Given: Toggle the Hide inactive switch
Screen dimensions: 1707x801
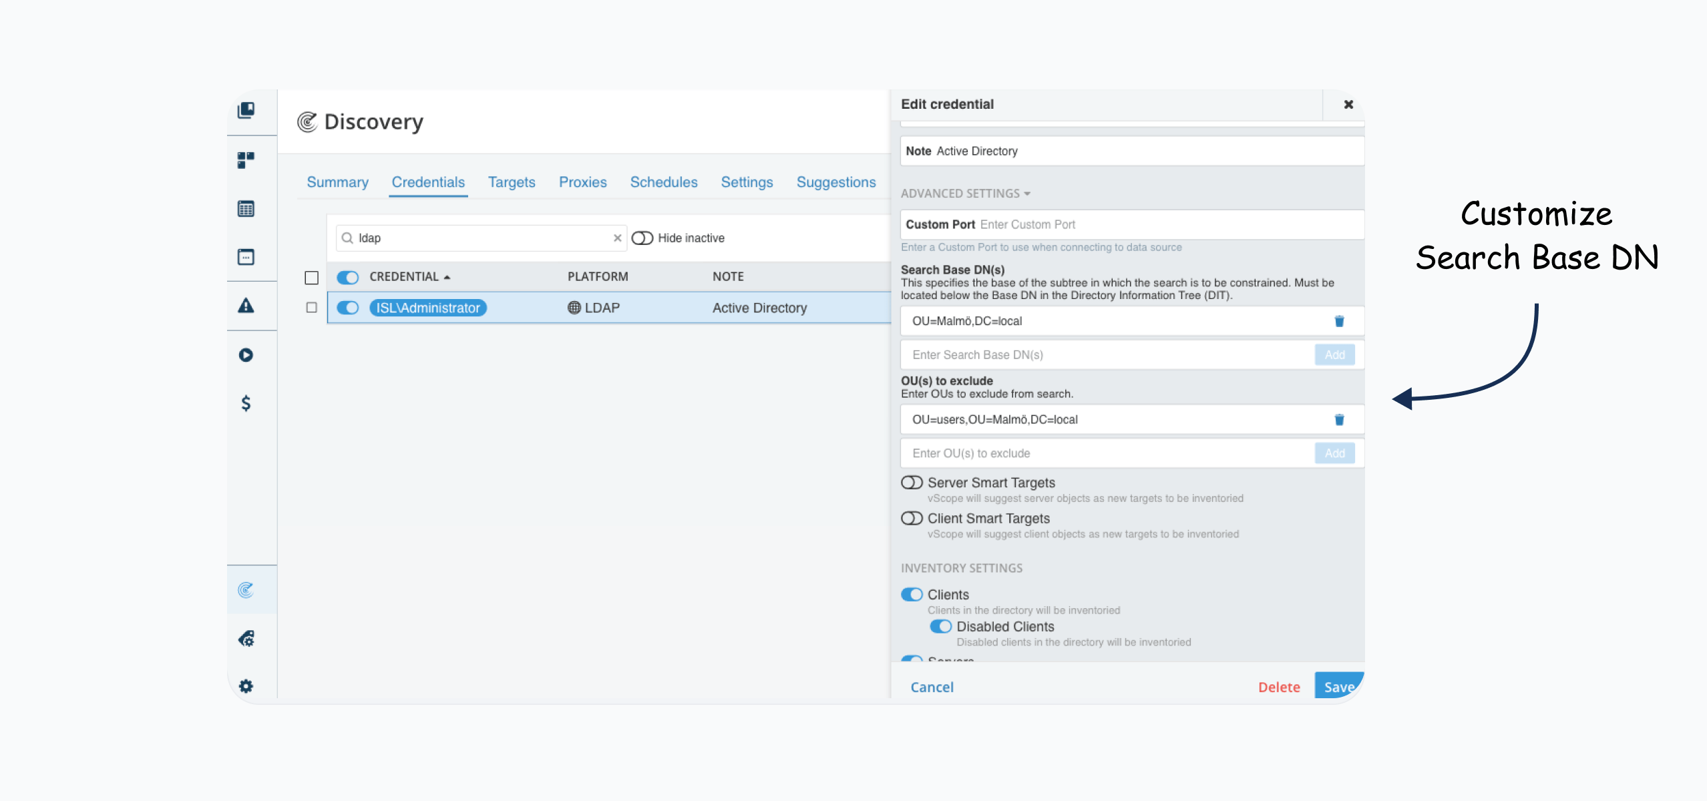Looking at the screenshot, I should (x=642, y=238).
